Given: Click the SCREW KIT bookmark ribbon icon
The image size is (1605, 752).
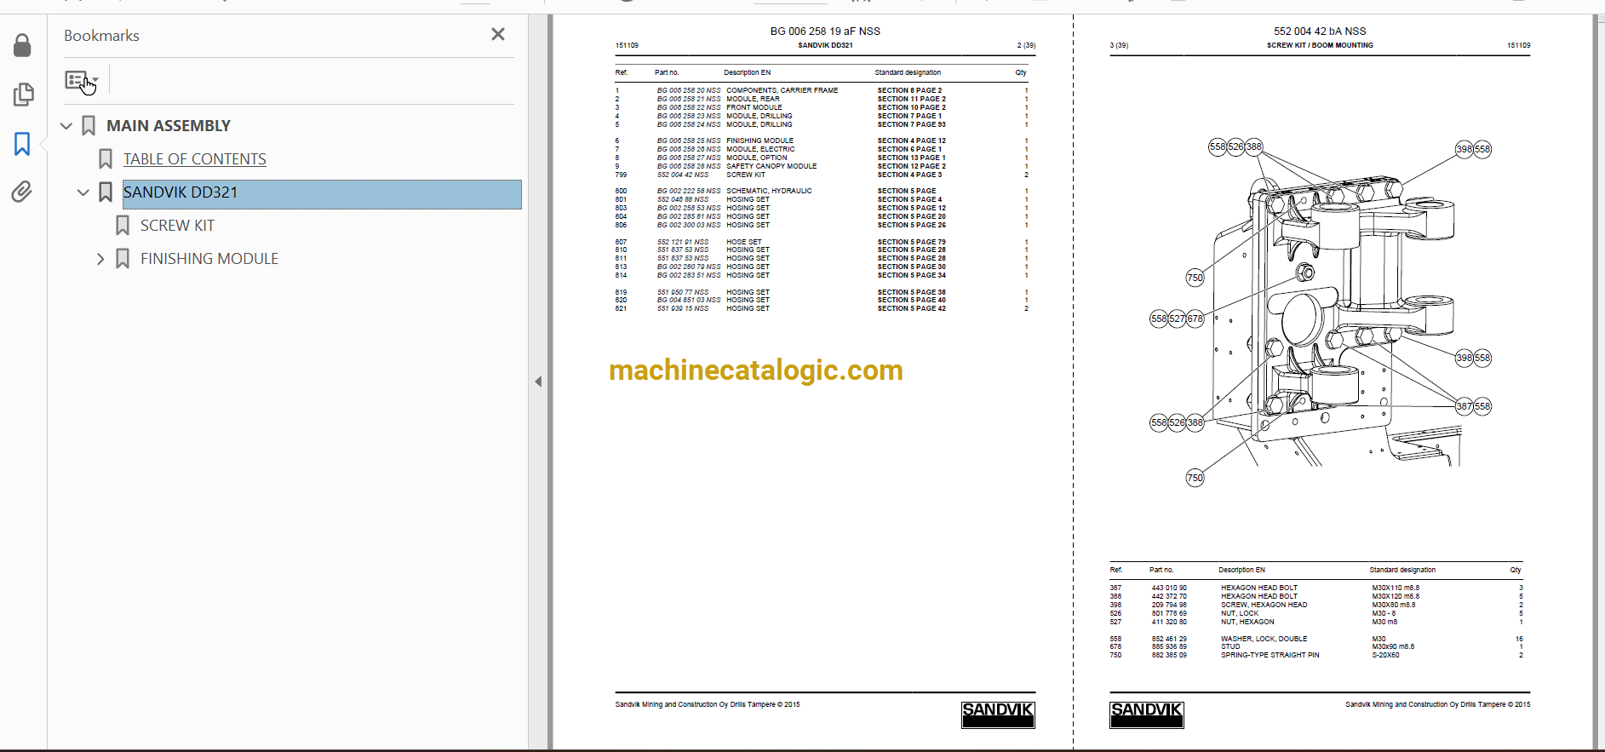Looking at the screenshot, I should tap(123, 226).
